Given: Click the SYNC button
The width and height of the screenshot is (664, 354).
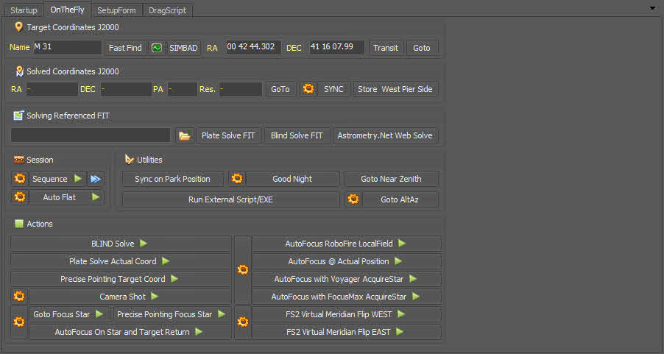Looking at the screenshot, I should 333,89.
